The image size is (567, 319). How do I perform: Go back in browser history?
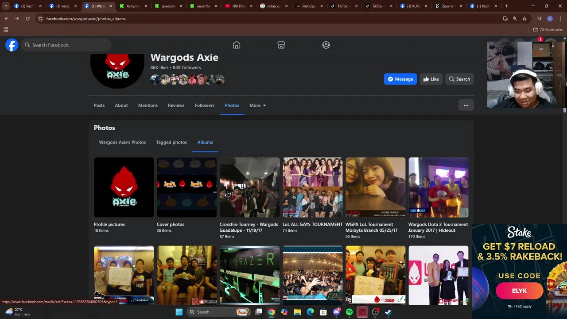click(x=6, y=19)
